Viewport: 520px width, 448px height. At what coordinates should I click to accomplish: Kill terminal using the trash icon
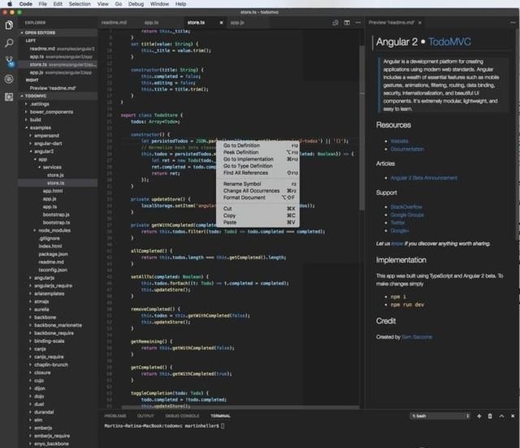coord(489,415)
